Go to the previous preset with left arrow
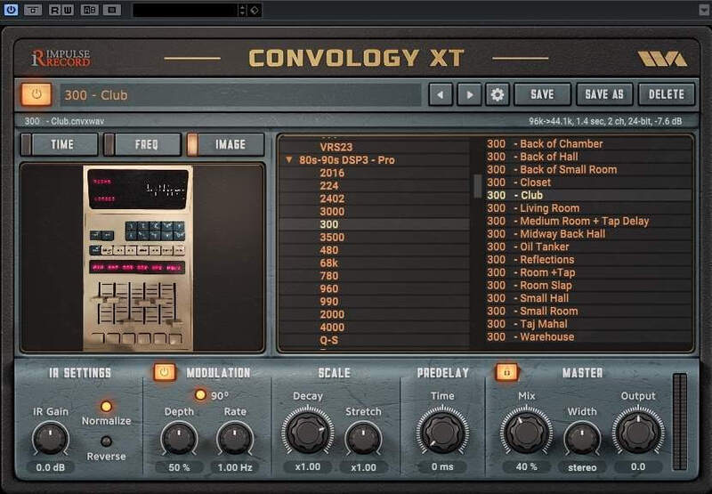Viewport: 712px width, 494px height. pyautogui.click(x=441, y=94)
